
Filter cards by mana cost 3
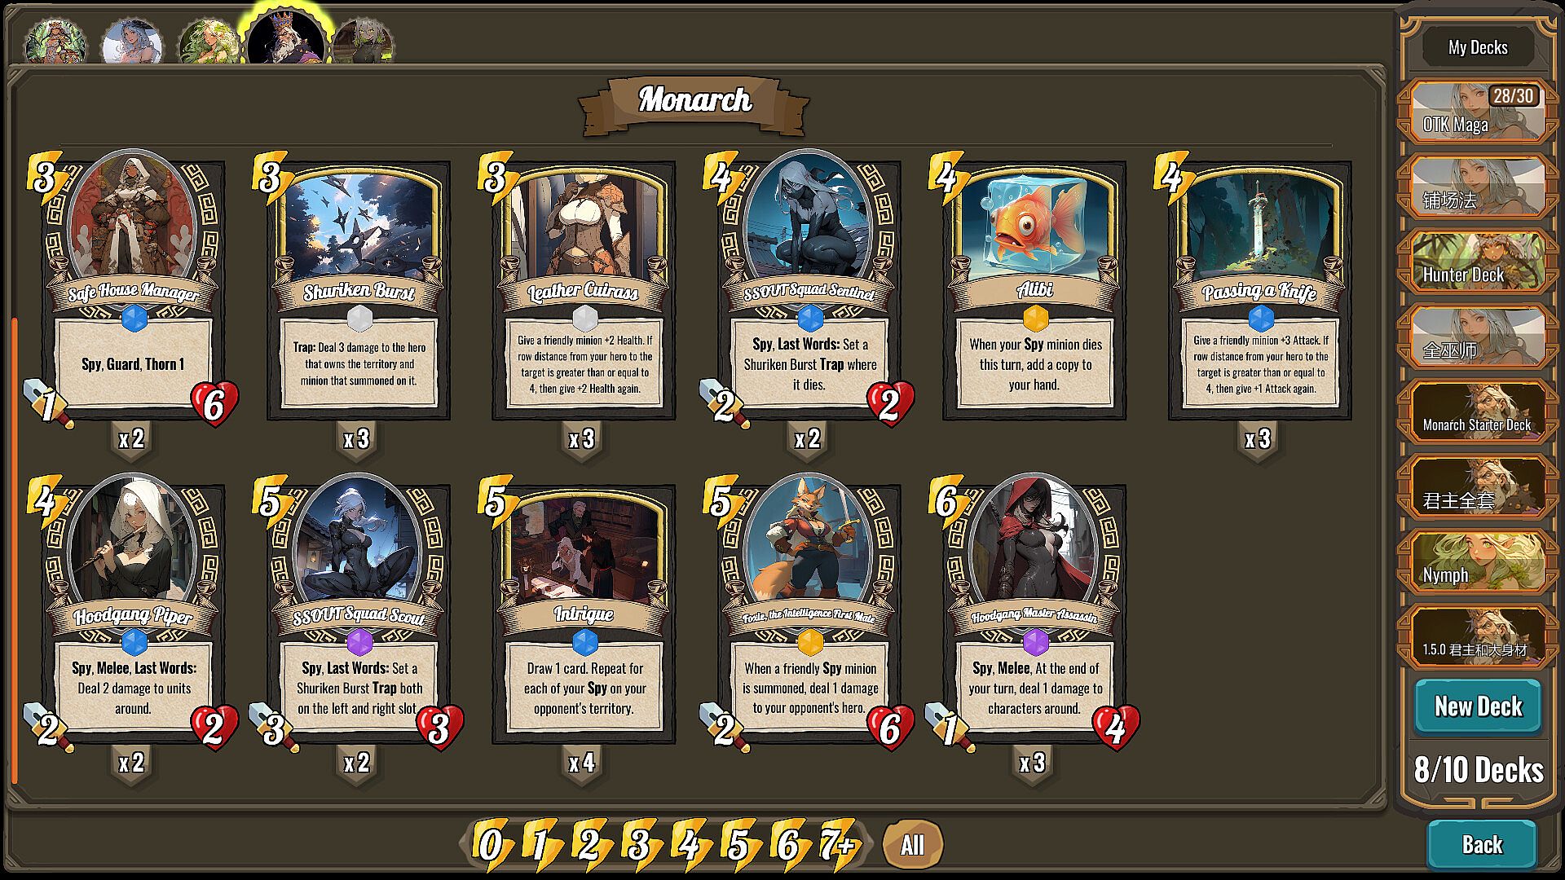(640, 844)
